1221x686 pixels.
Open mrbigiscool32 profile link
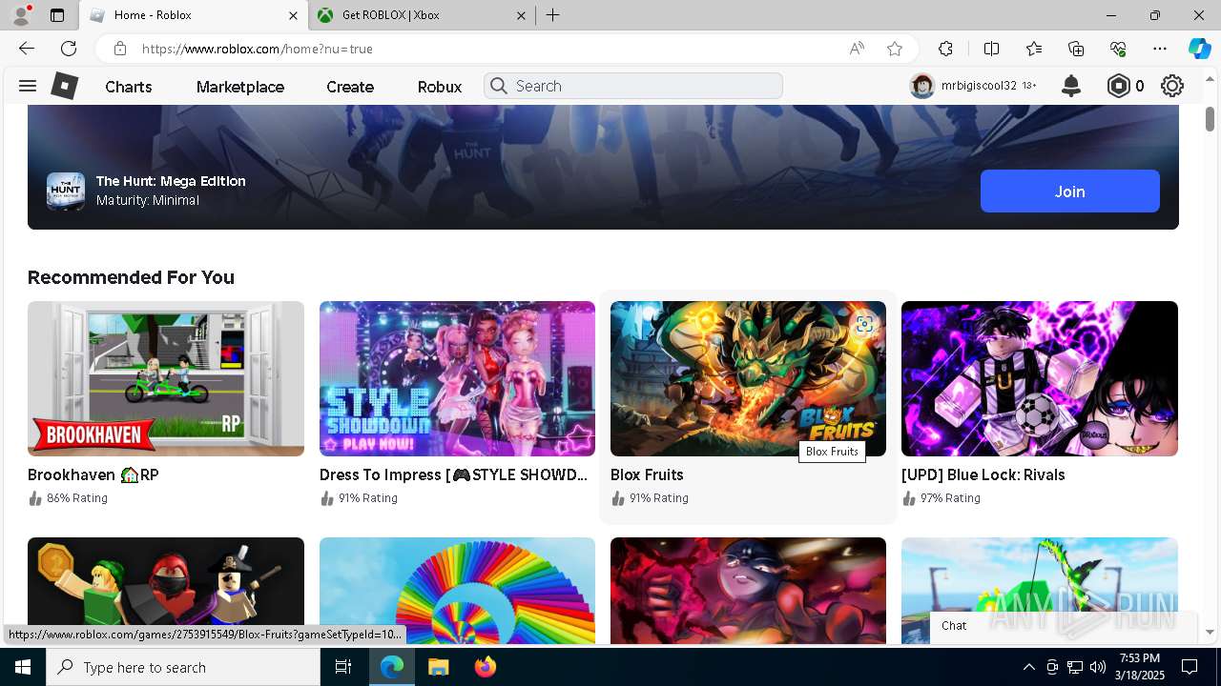tap(979, 86)
